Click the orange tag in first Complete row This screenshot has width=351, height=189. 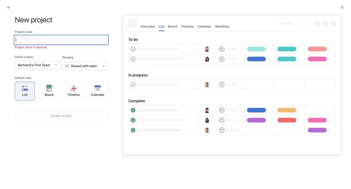tap(287, 110)
